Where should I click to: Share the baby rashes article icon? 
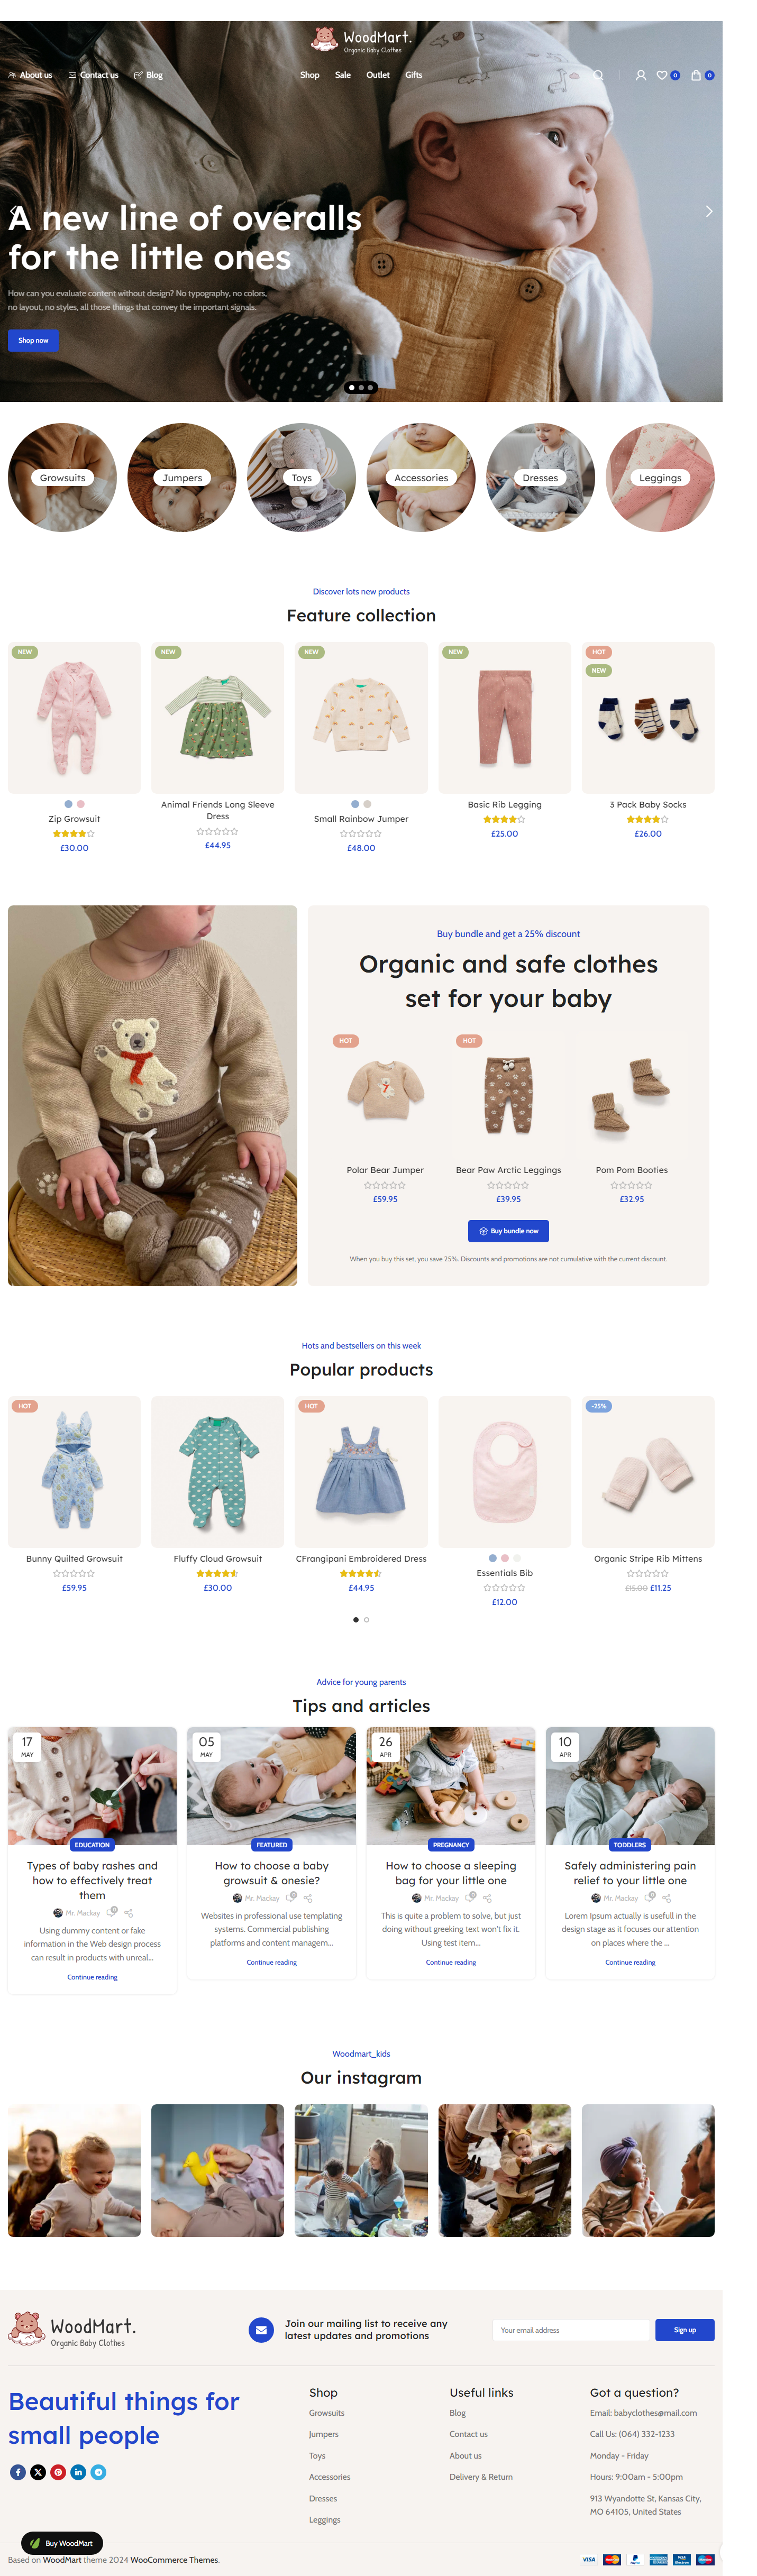(128, 1913)
